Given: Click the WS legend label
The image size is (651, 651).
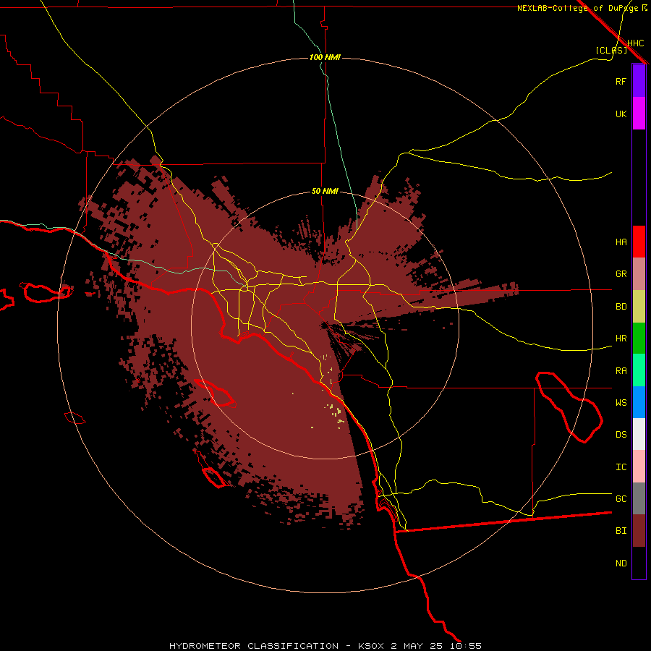Looking at the screenshot, I should 621,403.
